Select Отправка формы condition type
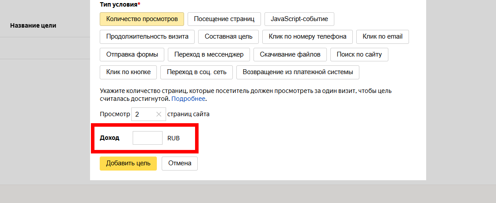The width and height of the screenshot is (496, 203). pyautogui.click(x=132, y=55)
